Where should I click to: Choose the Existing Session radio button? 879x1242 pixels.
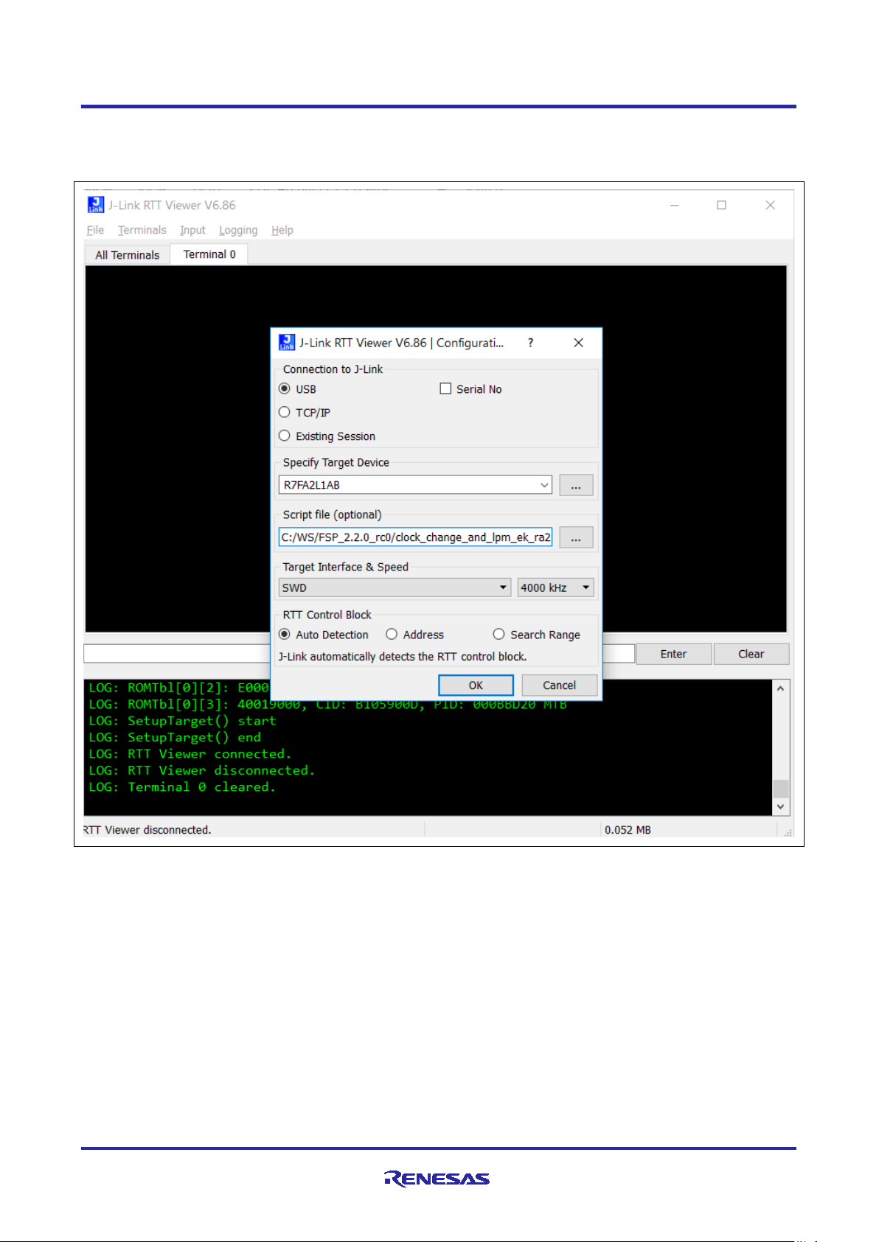point(285,436)
